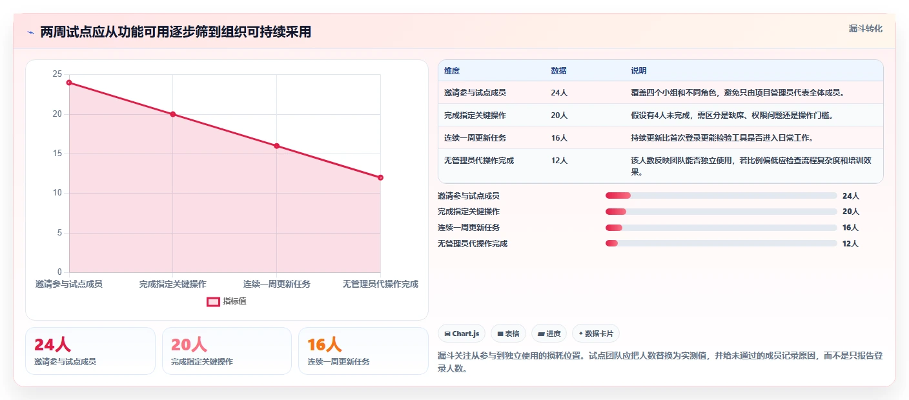Click the 24人 value beside progress bar
The height and width of the screenshot is (400, 909).
tap(851, 196)
